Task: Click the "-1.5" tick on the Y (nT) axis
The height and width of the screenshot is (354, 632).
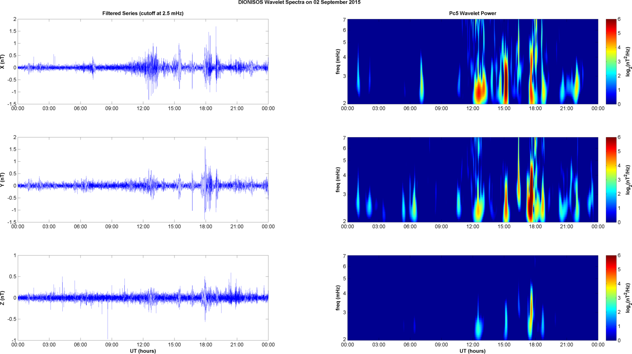Action: (x=12, y=222)
